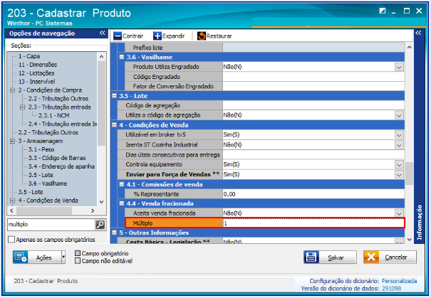
Task: Collapse 4.4 - Venda fracionada section
Action: tap(122, 203)
